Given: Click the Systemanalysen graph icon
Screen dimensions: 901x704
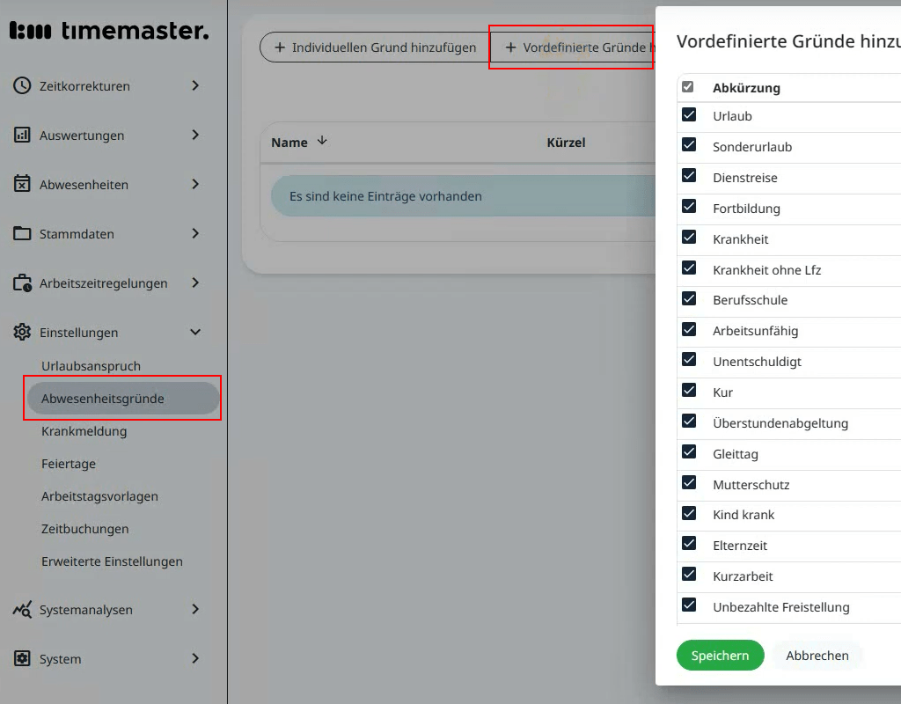Looking at the screenshot, I should tap(23, 610).
